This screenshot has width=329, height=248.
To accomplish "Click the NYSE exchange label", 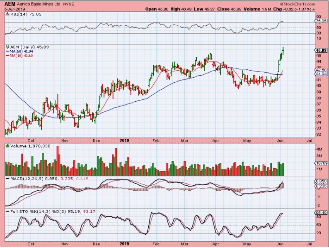I will point(68,4).
